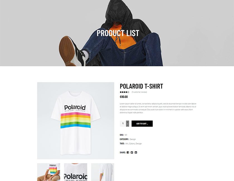
Task: Click the quantity input field
Action: coord(123,124)
